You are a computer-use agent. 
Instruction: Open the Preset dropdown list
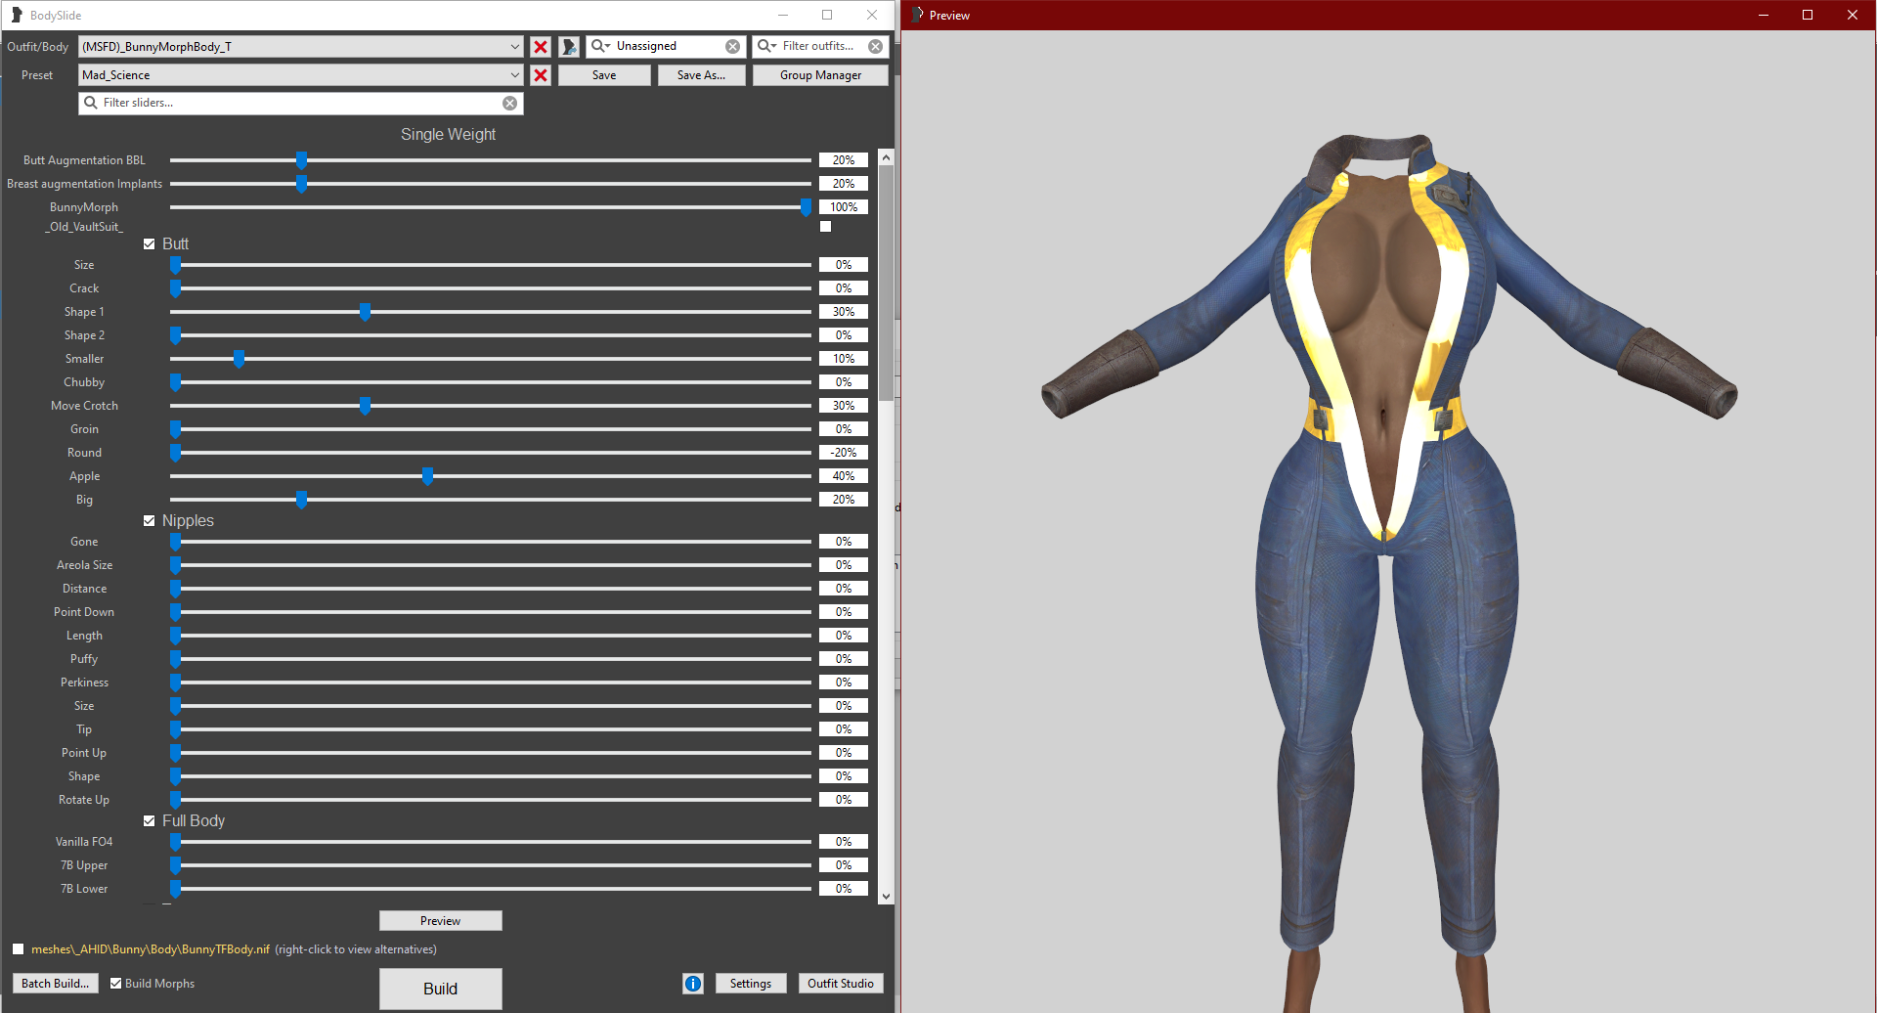tap(514, 75)
